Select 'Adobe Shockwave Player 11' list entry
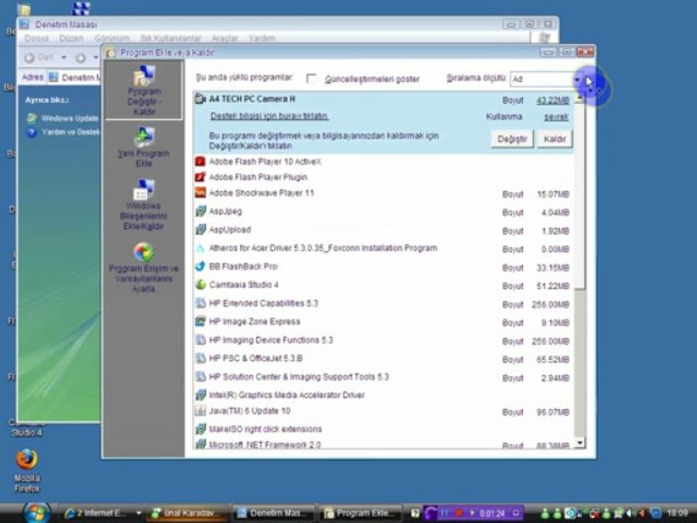The width and height of the screenshot is (697, 523). [383, 193]
